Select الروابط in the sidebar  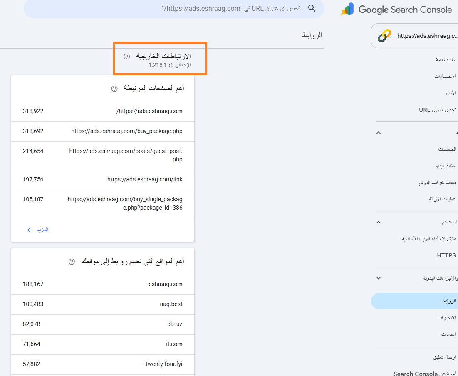coord(415,301)
